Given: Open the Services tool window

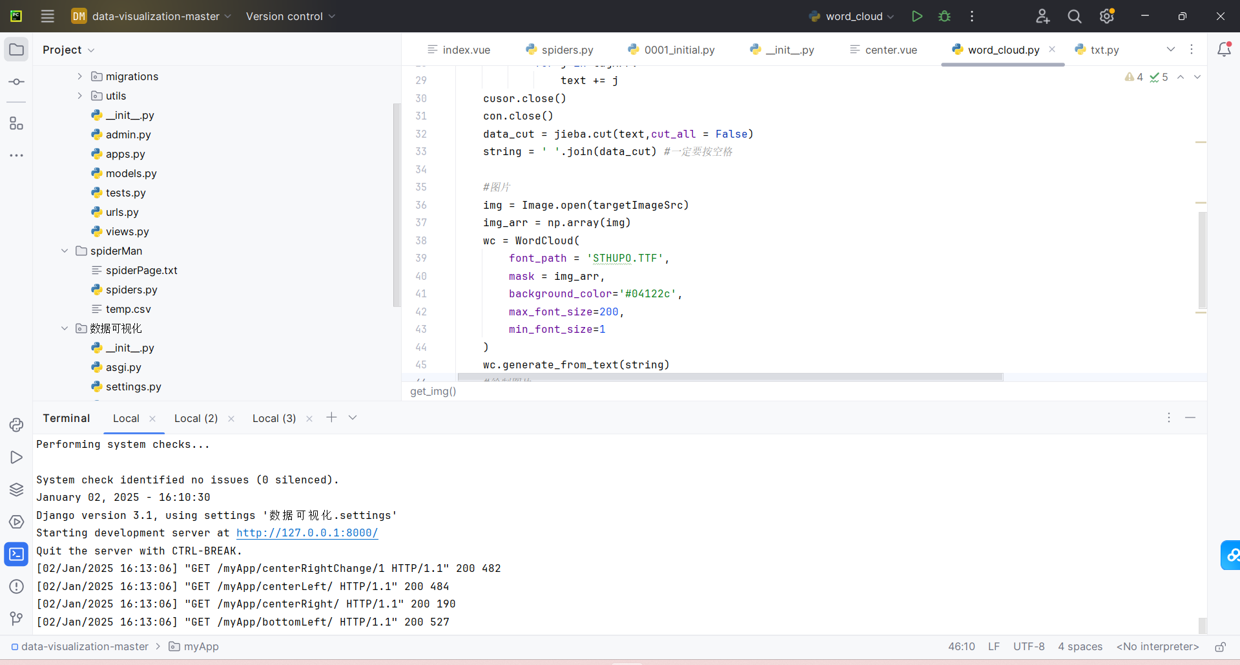Looking at the screenshot, I should click(16, 522).
